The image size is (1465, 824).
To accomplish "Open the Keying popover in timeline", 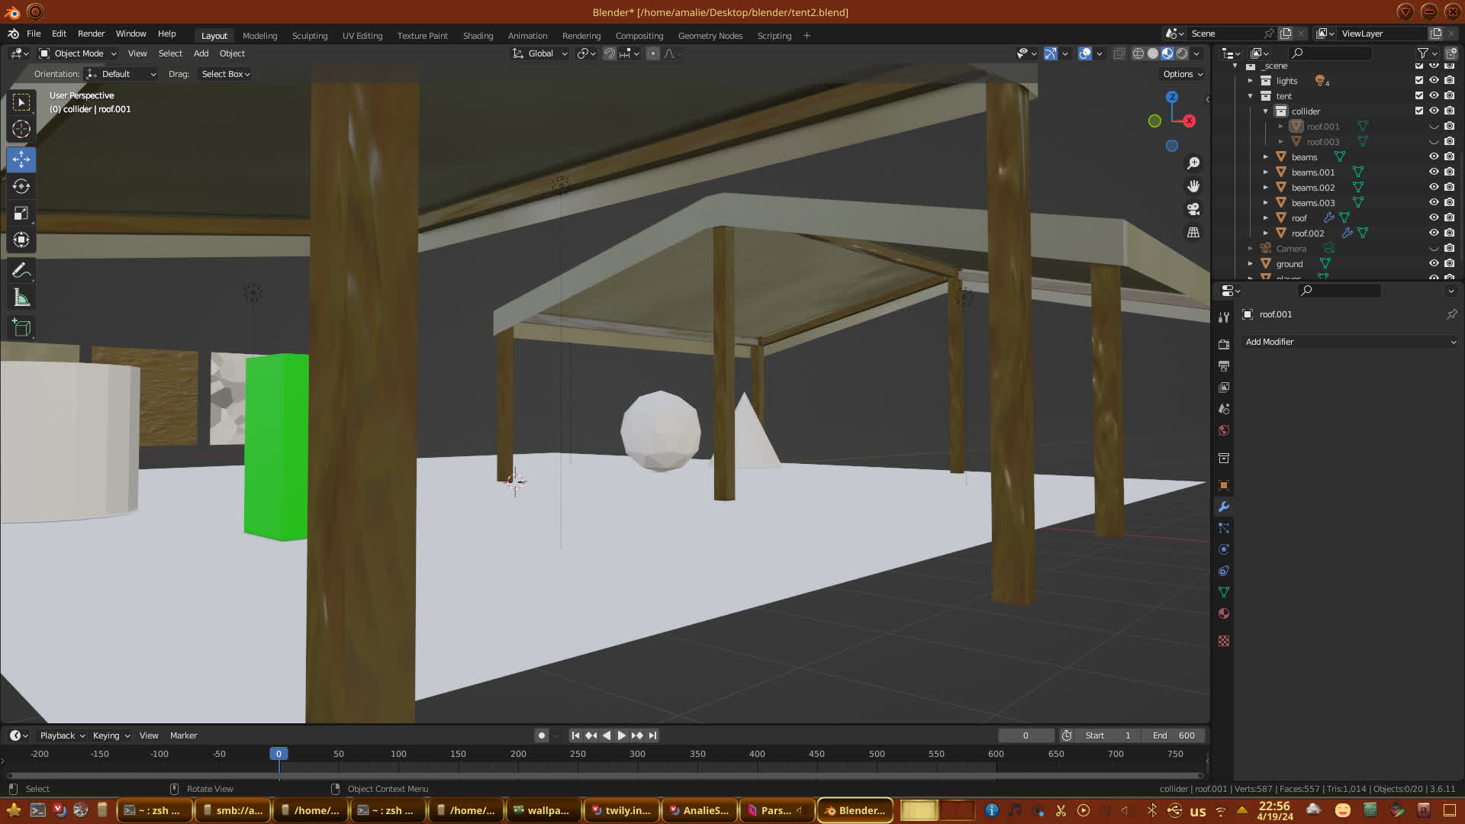I will tap(111, 735).
